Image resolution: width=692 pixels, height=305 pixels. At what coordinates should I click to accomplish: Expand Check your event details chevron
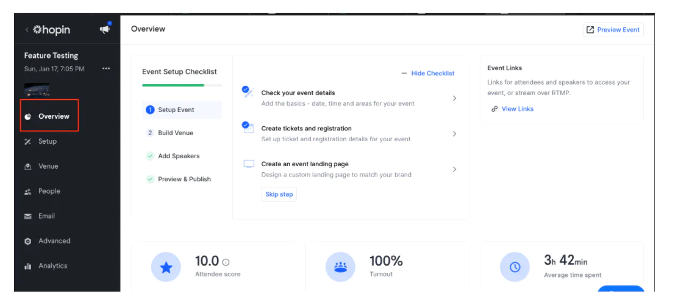click(455, 98)
